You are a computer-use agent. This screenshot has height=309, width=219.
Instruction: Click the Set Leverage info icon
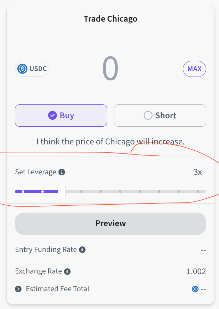(x=62, y=172)
